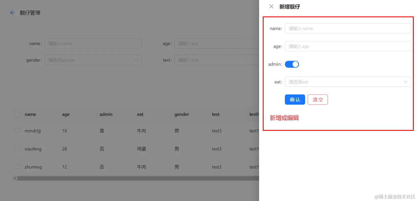Close the 新增靓仔 drawer with the X icon
The width and height of the screenshot is (417, 201).
pos(271,7)
